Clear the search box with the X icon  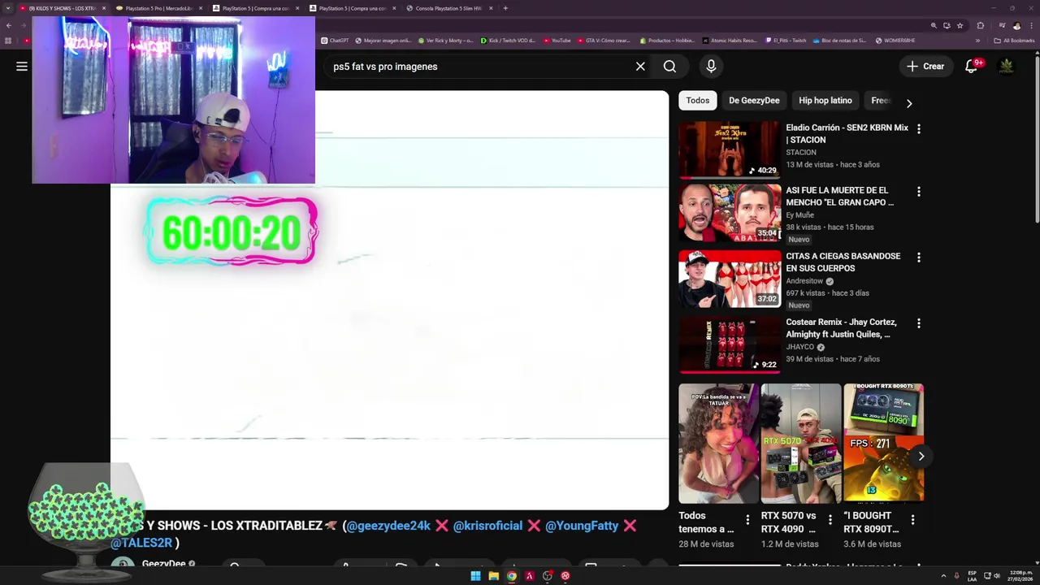tap(640, 67)
